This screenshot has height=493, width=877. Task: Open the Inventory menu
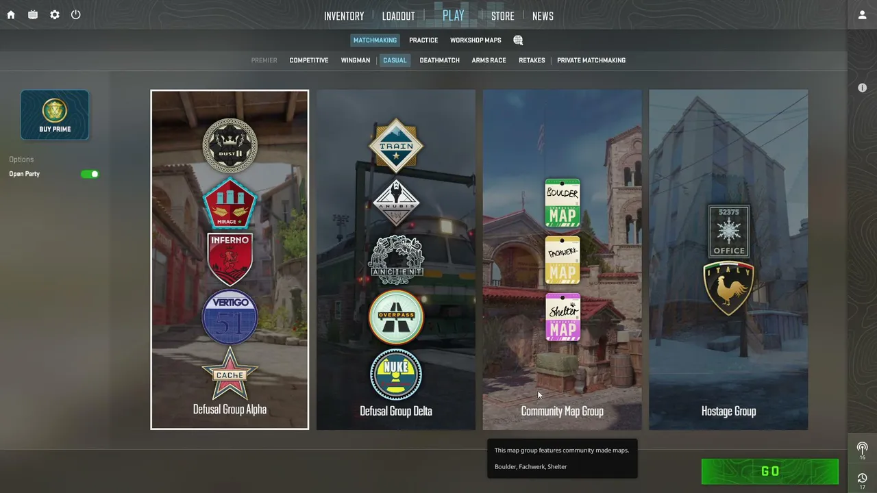(344, 16)
